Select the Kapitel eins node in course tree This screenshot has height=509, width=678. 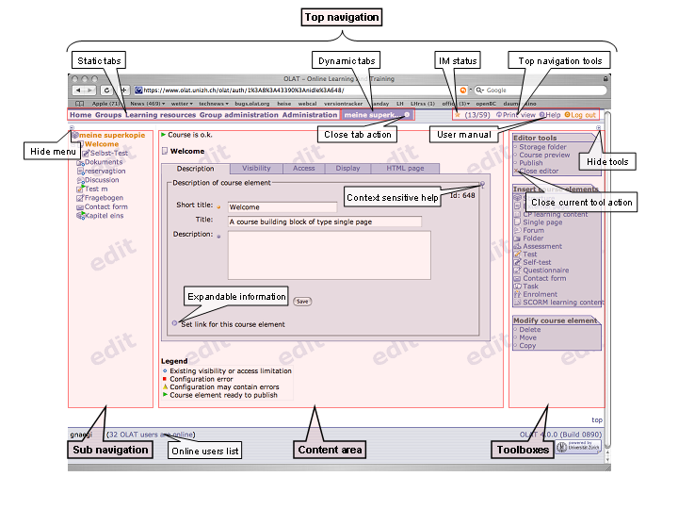(x=105, y=216)
